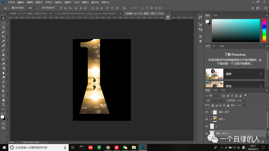Select the Crop tool
The image size is (269, 151).
point(3,36)
